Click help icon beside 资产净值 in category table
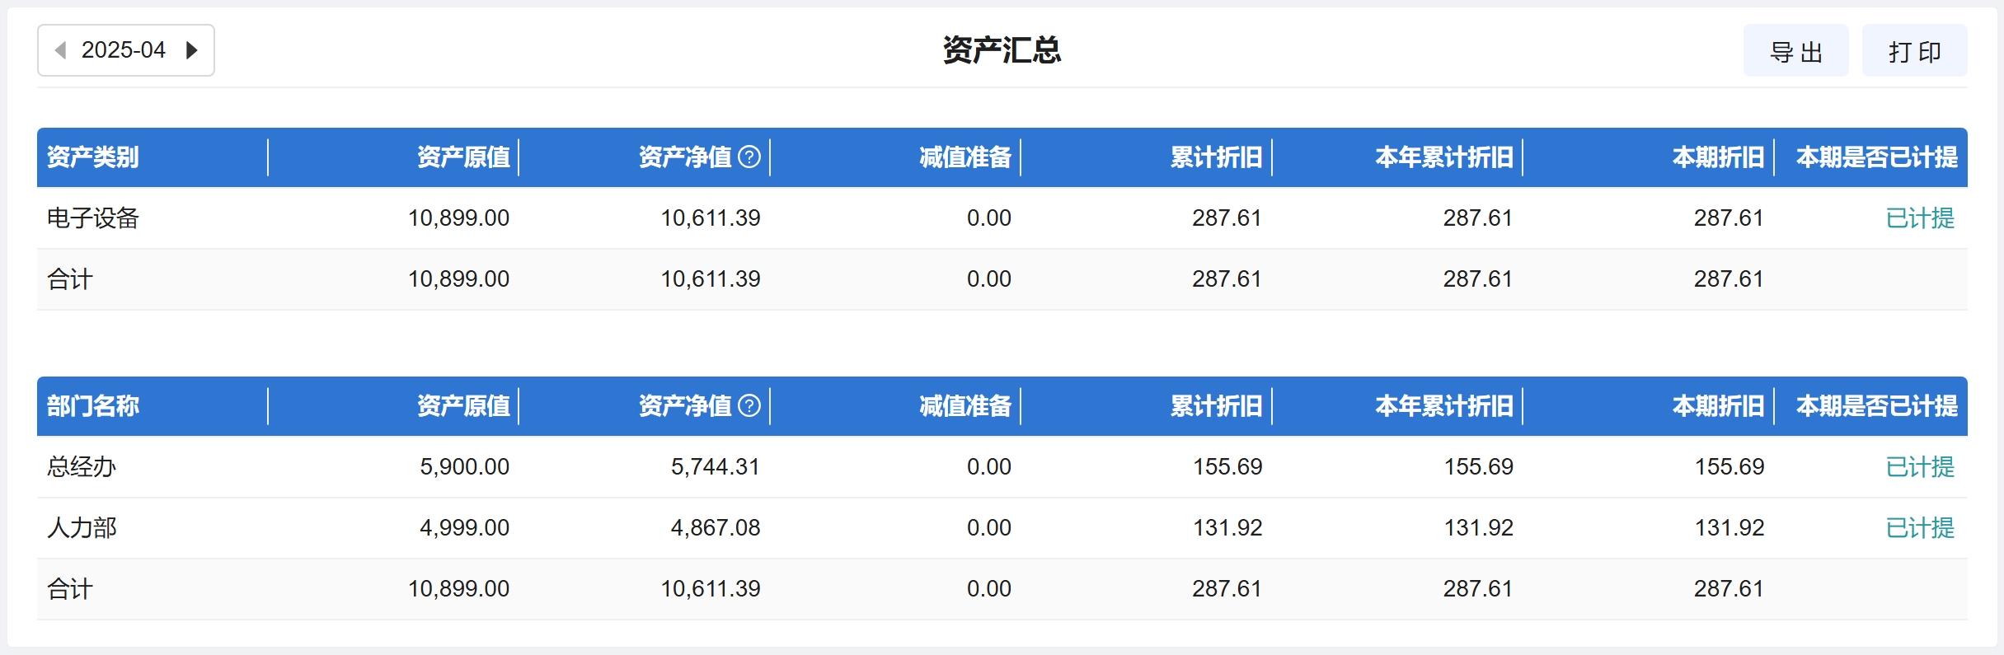 tap(749, 157)
